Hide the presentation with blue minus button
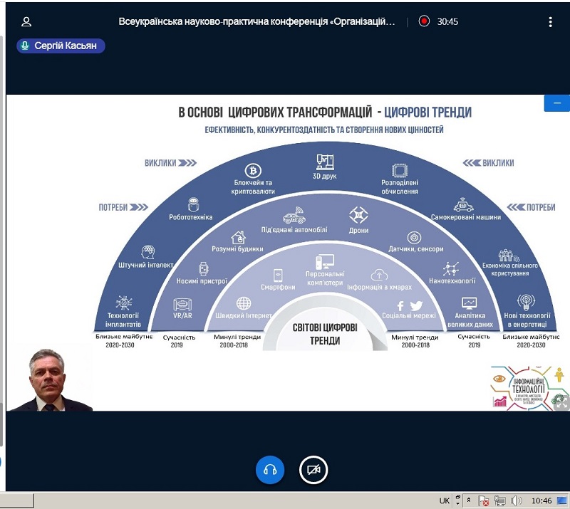Image resolution: width=570 pixels, height=509 pixels. 556,103
